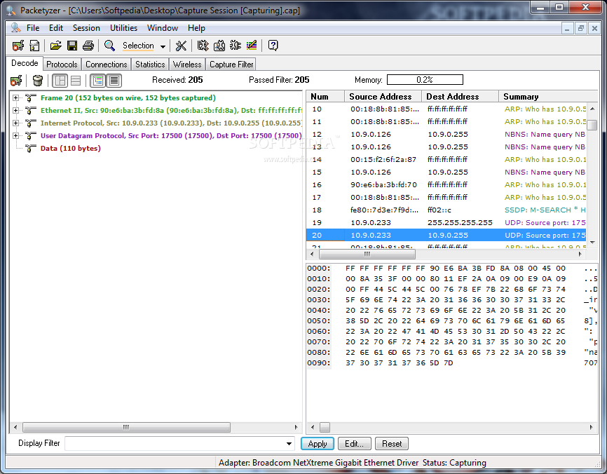Click the Ethernet II node icon
Viewport: 607px width, 474px height.
click(x=31, y=110)
